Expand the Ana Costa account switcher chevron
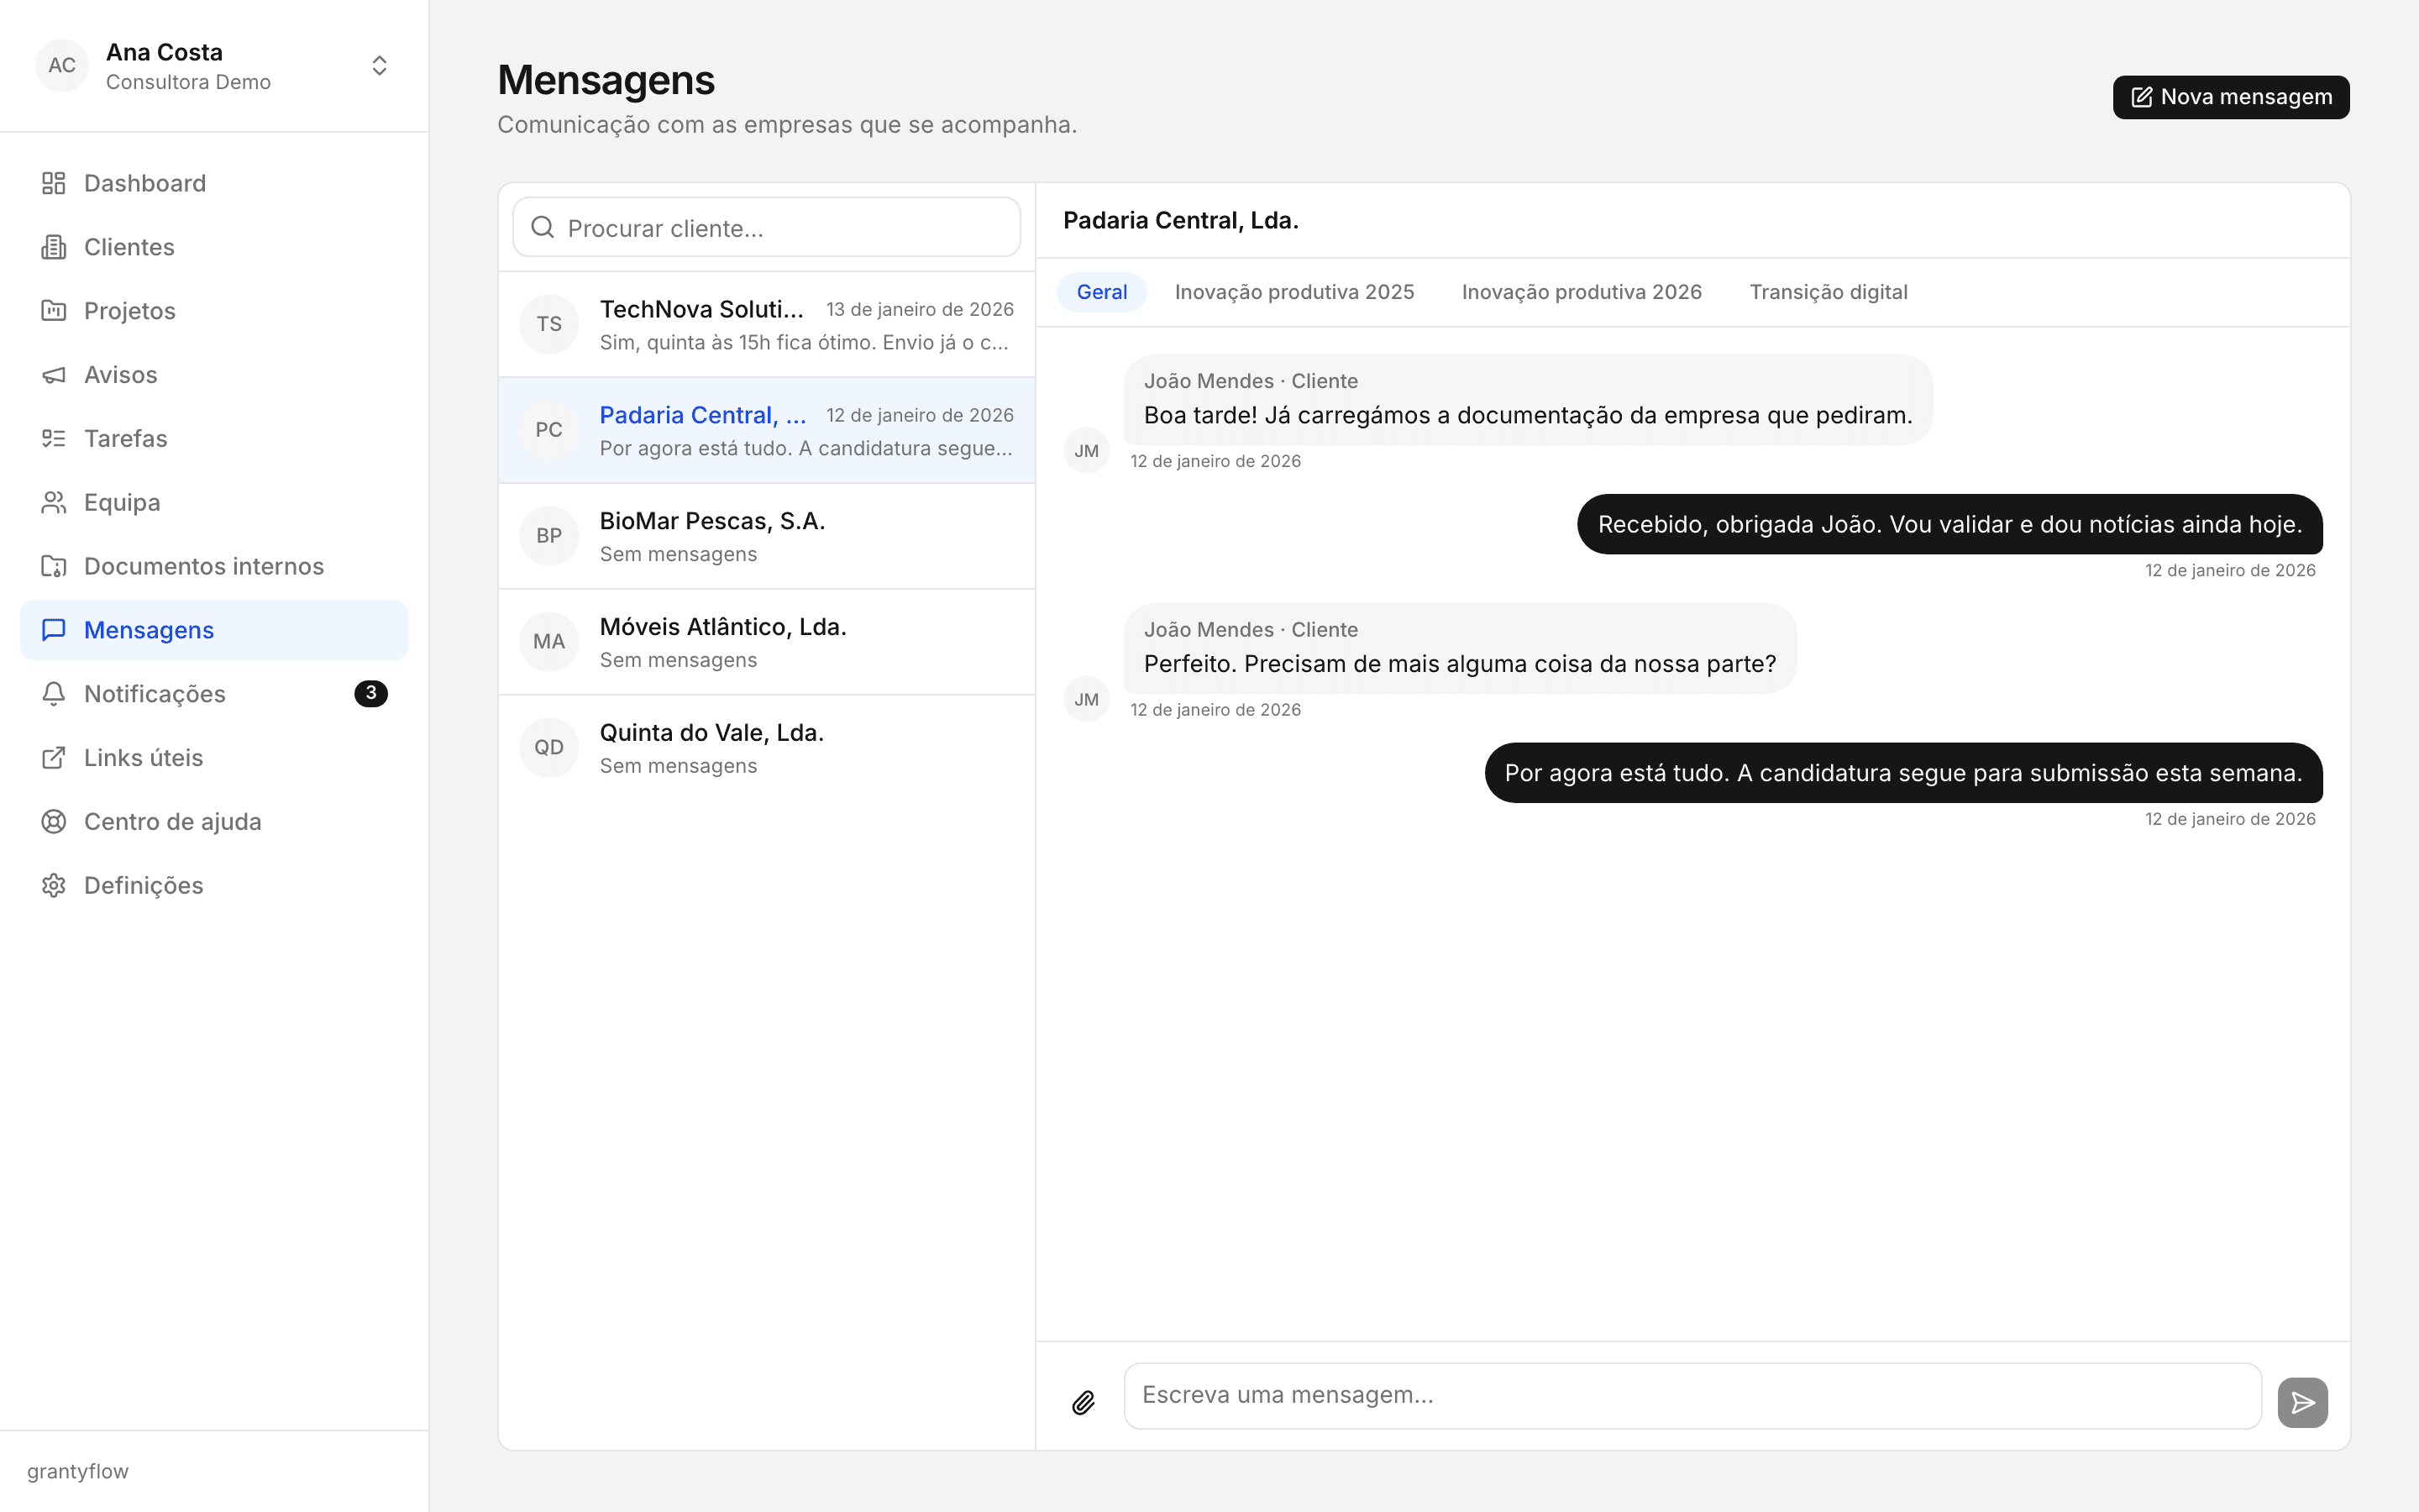The image size is (2419, 1512). pyautogui.click(x=379, y=65)
